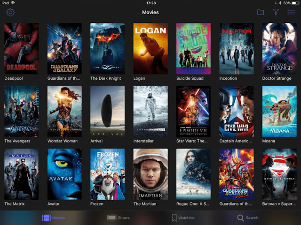Open the Search tab label
The image size is (301, 225).
(252, 217)
